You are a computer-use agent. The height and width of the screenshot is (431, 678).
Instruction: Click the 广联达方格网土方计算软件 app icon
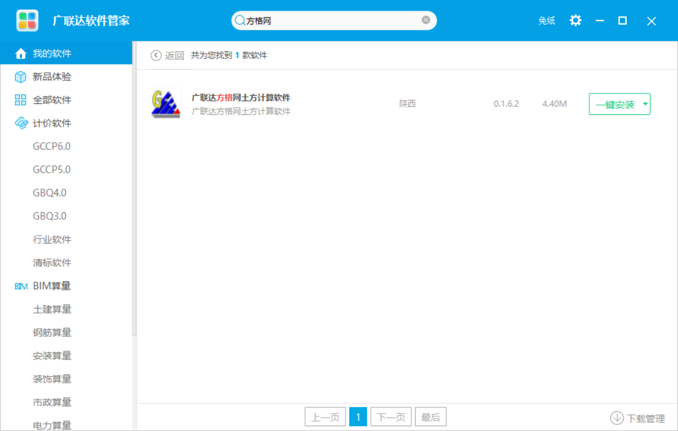tap(166, 103)
